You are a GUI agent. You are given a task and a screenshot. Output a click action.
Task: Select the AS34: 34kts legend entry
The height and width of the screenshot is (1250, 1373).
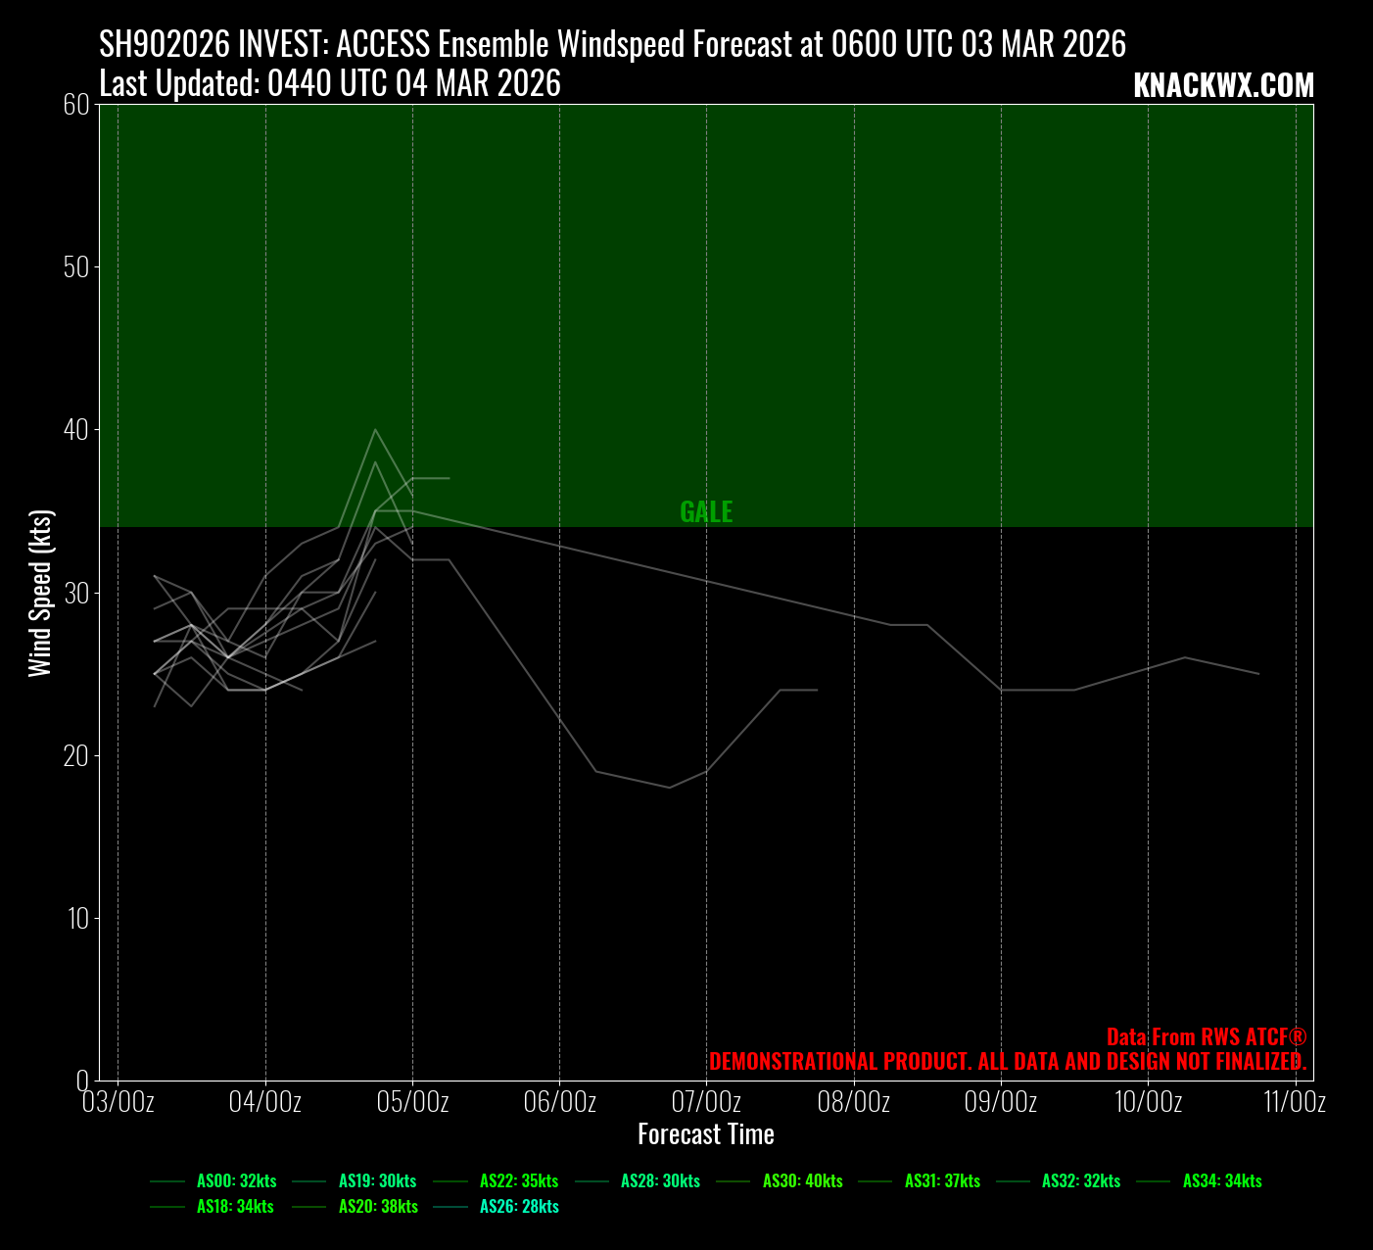tap(1222, 1181)
